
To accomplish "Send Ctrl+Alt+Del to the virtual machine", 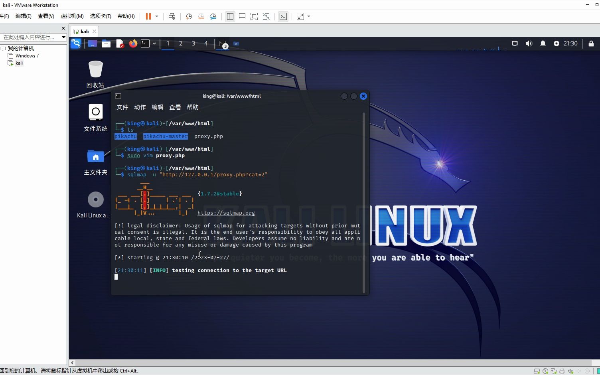I will (x=172, y=16).
